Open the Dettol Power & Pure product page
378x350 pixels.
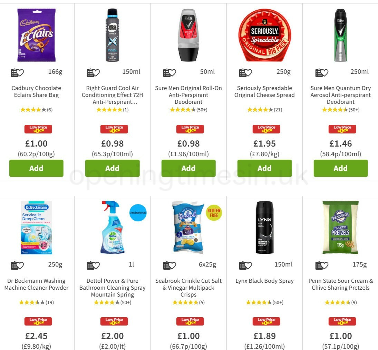tap(113, 288)
